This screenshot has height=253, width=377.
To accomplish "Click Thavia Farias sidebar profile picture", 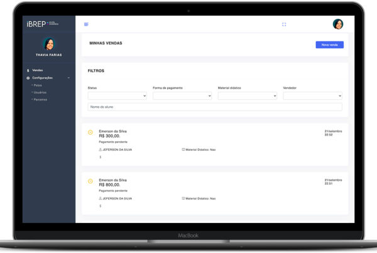I will [x=49, y=44].
